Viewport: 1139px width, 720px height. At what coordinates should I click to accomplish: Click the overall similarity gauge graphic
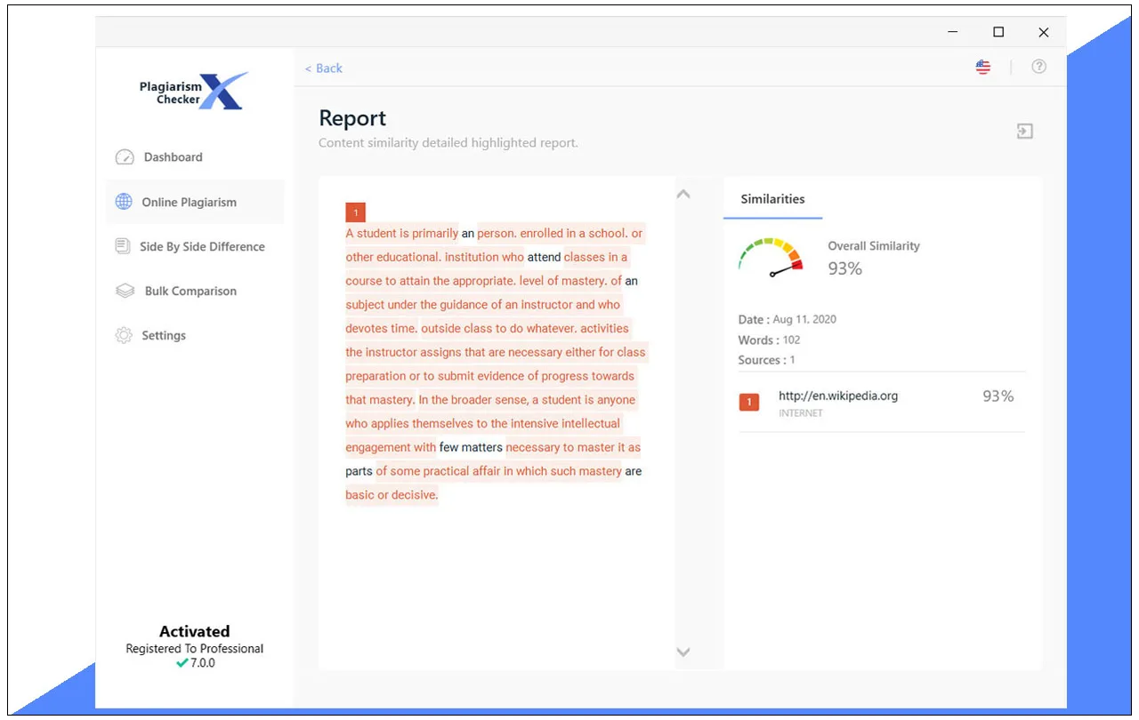(771, 257)
